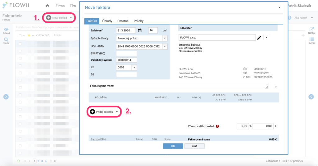Open the select-all checkbox dropdown arrow

(24, 36)
